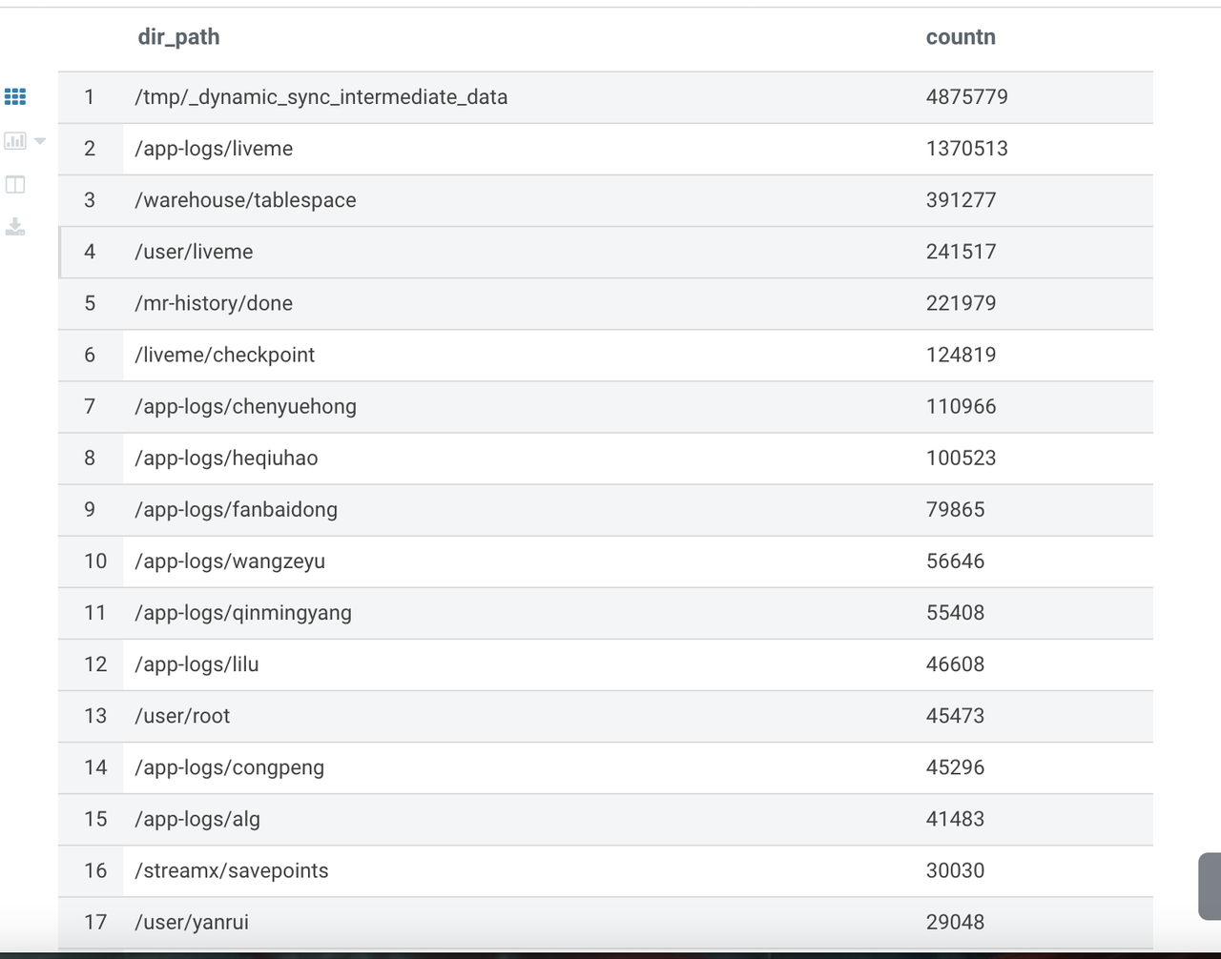
Task: Click the countn value 29048
Action: click(955, 922)
